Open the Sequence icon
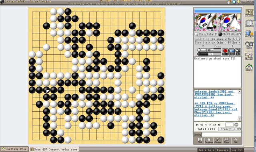Image resolution: width=256 pixels, height=152 pixels. (209, 140)
